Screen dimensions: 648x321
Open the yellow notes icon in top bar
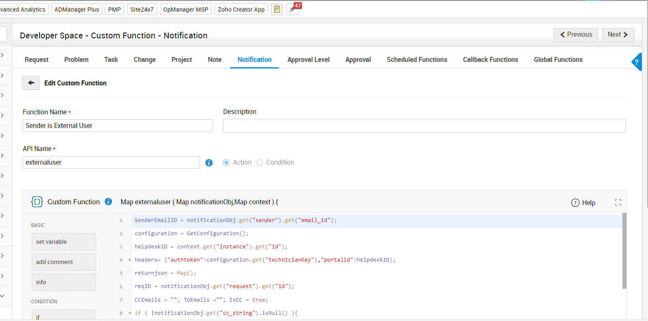277,9
